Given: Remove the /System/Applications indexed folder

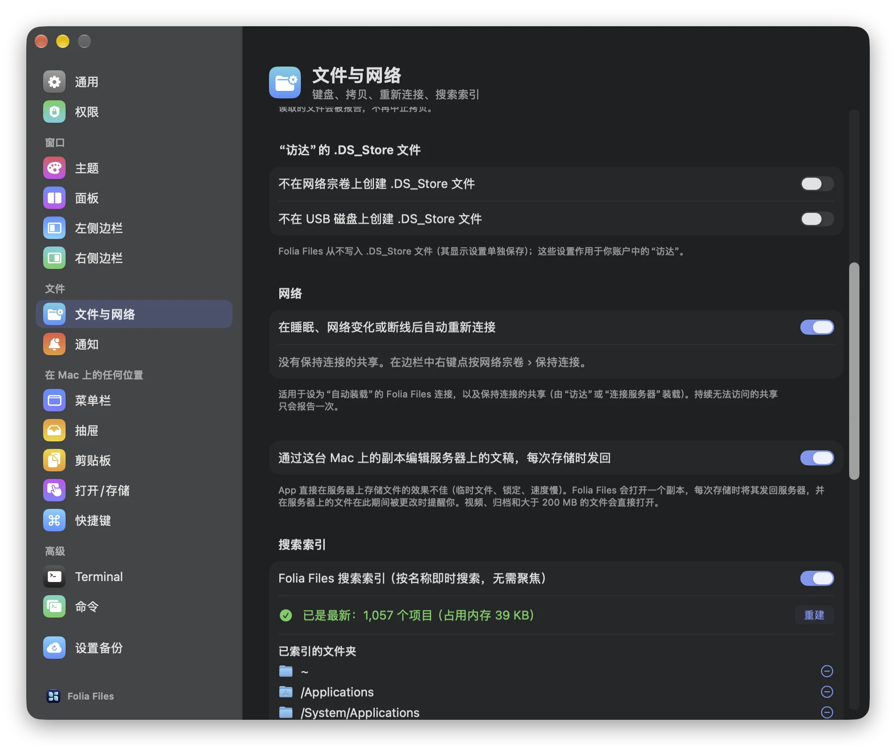Looking at the screenshot, I should click(x=827, y=713).
